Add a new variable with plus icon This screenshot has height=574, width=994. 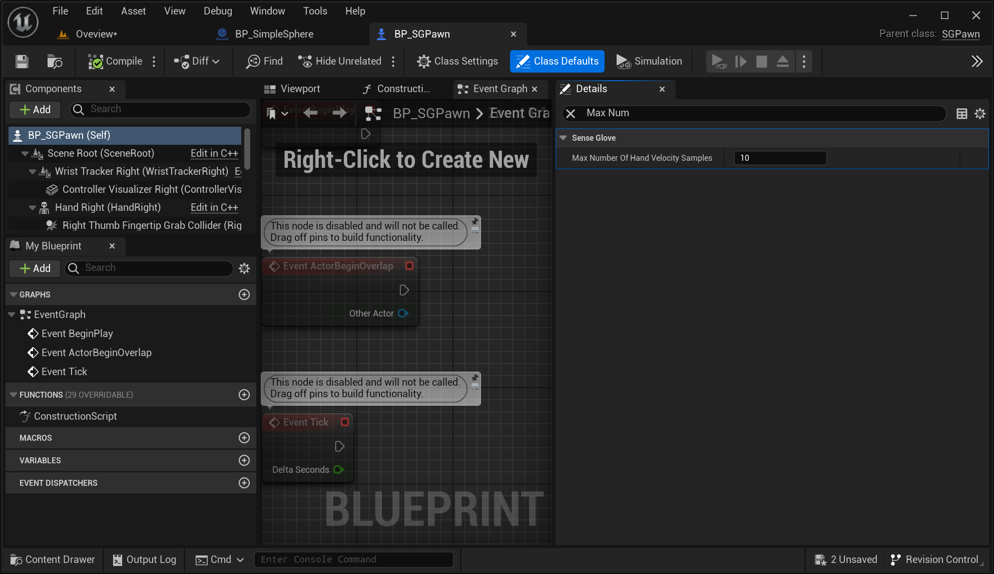(244, 460)
